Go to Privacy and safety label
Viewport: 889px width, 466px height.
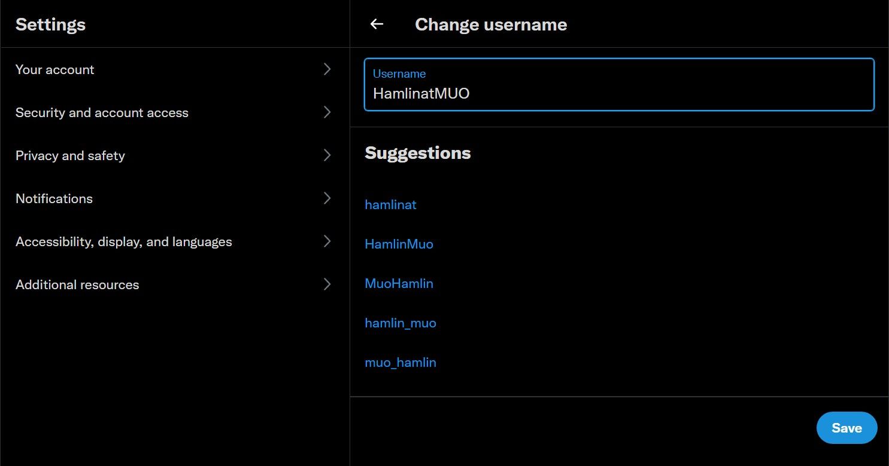[70, 155]
